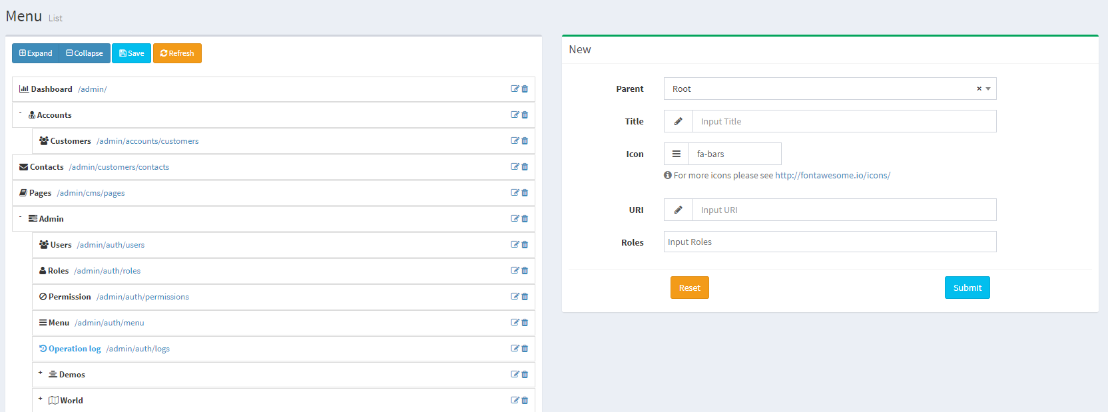Image resolution: width=1108 pixels, height=412 pixels.
Task: Delete the Permission menu entry
Action: [525, 297]
